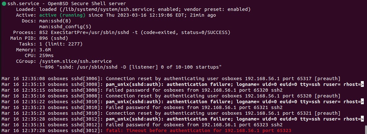Image resolution: width=367 pixels, height=134 pixels.
Task: Click the tree branch glyph before 896 in CGroup
Action: 42,67
